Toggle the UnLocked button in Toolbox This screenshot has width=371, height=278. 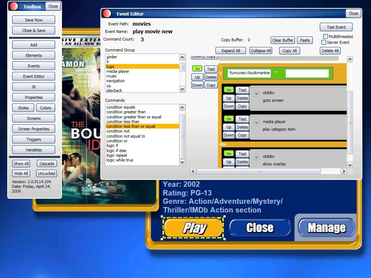point(46,173)
